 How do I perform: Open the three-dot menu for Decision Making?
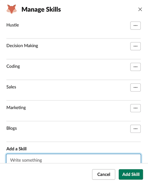pos(135,46)
